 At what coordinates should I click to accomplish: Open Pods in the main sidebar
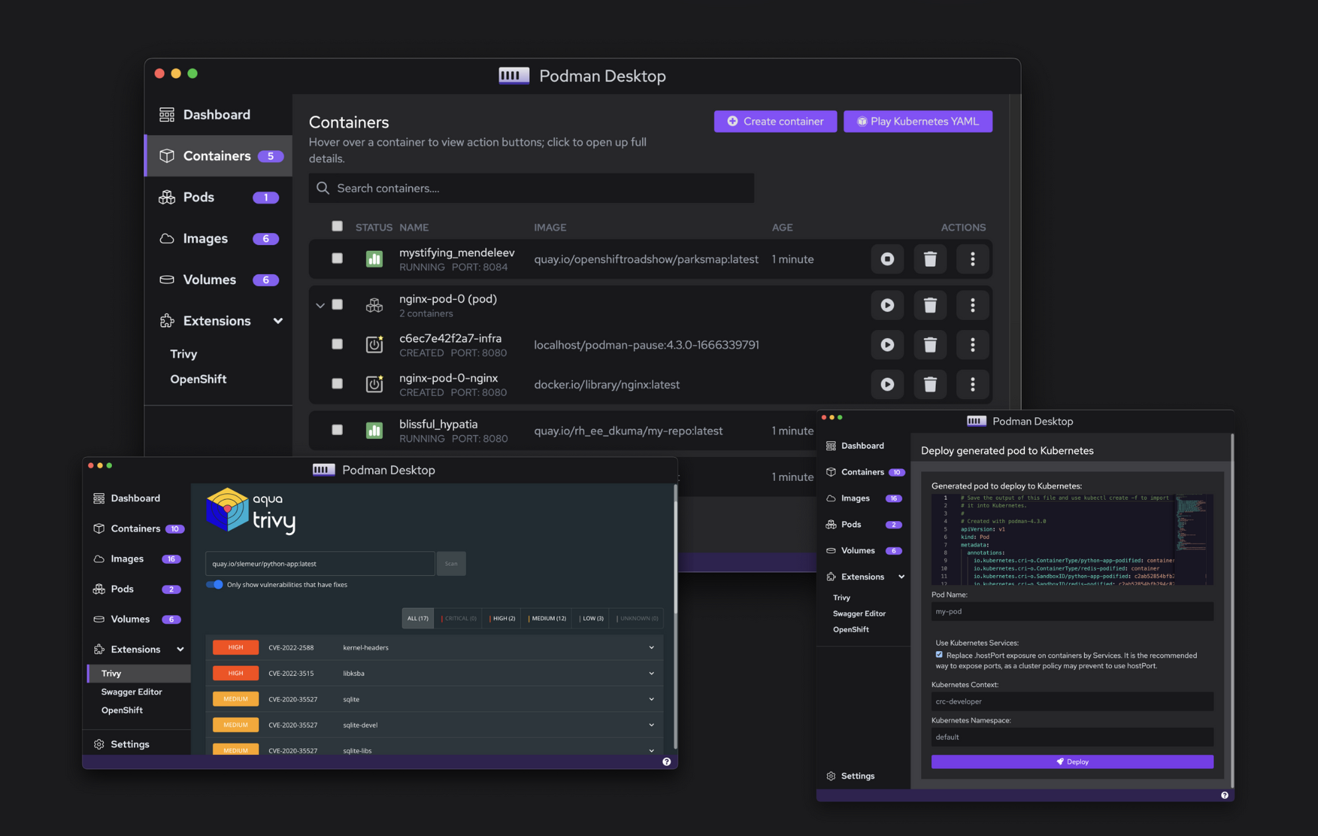tap(198, 197)
